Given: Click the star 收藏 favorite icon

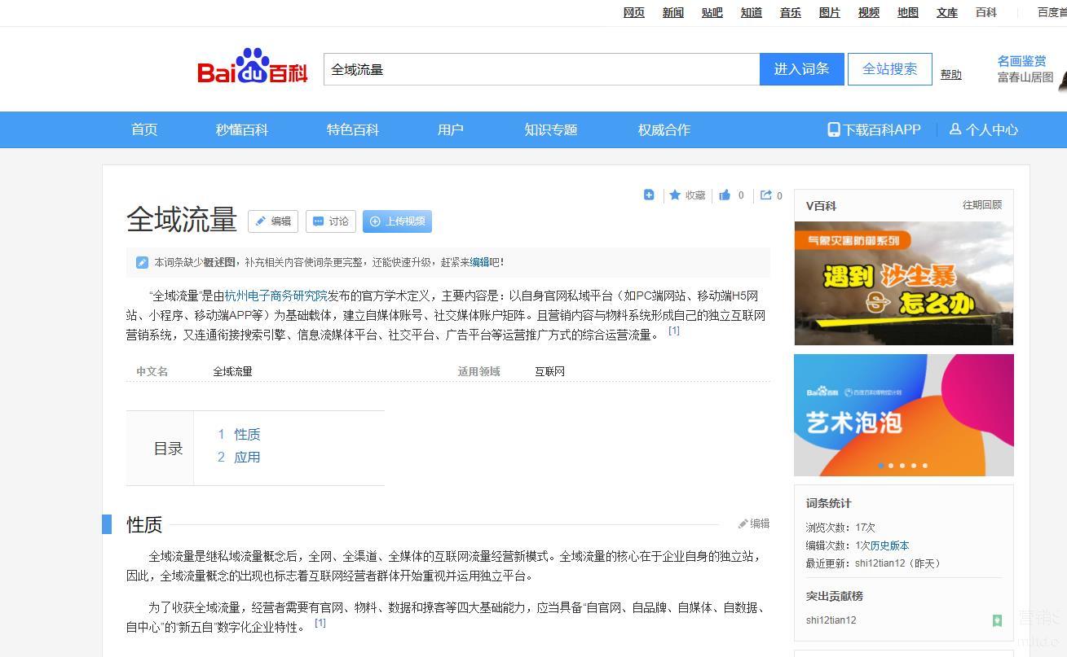Looking at the screenshot, I should click(675, 195).
